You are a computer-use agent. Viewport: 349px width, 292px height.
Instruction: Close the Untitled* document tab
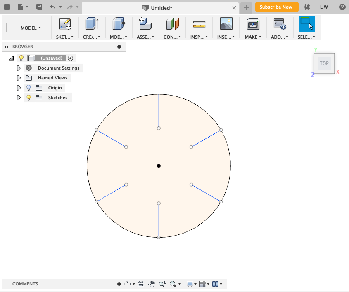coord(234,8)
